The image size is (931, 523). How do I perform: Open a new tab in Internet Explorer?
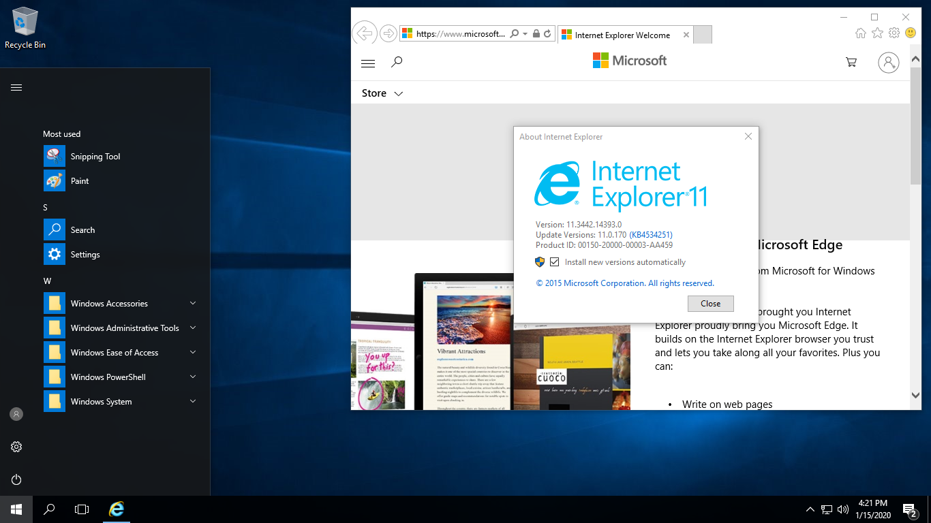coord(703,35)
